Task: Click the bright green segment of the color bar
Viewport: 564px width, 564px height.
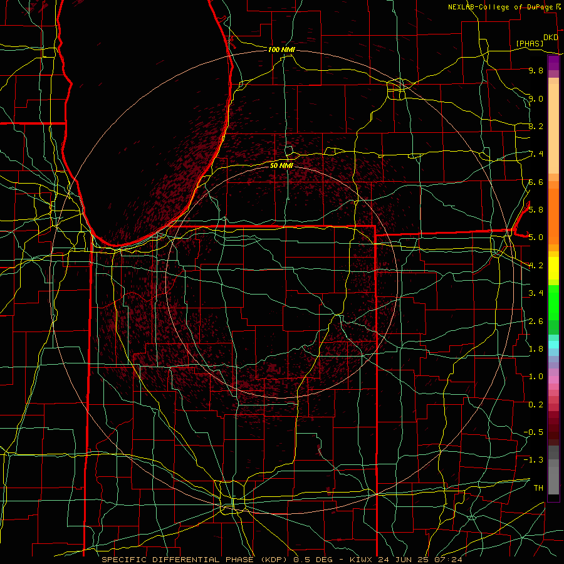Action: click(553, 302)
